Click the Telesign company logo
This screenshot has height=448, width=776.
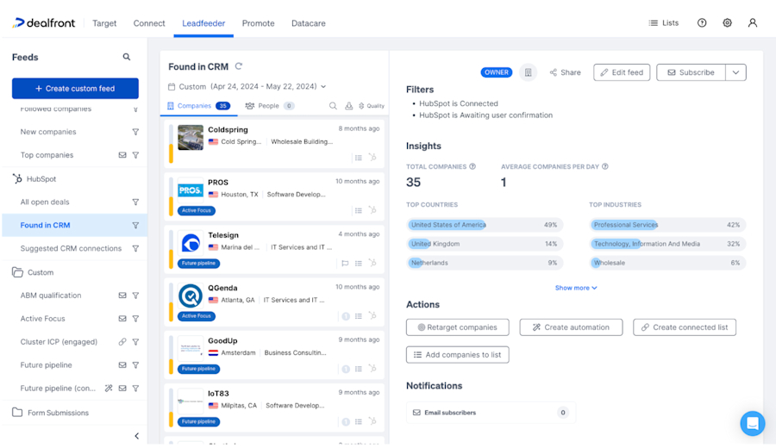191,243
